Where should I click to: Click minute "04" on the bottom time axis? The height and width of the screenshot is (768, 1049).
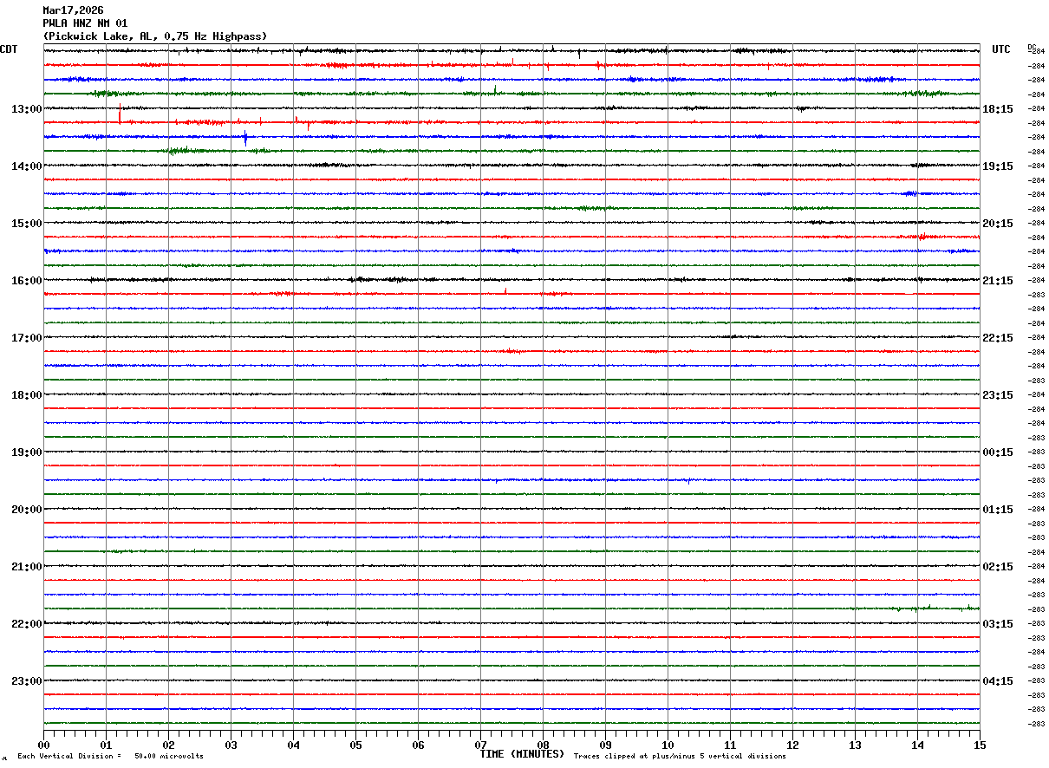(x=293, y=745)
